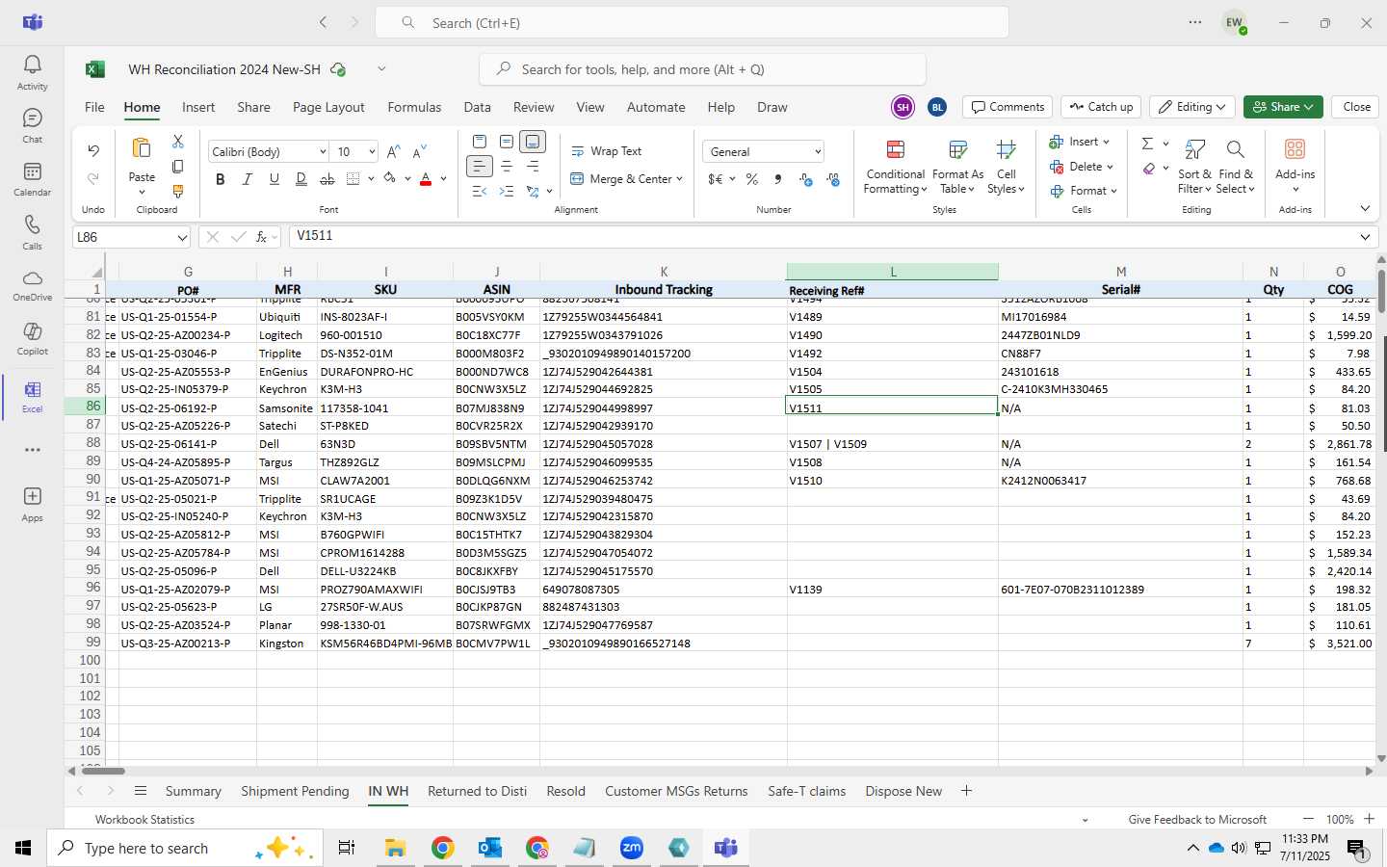
Task: Toggle Italic formatting
Action: (248, 179)
